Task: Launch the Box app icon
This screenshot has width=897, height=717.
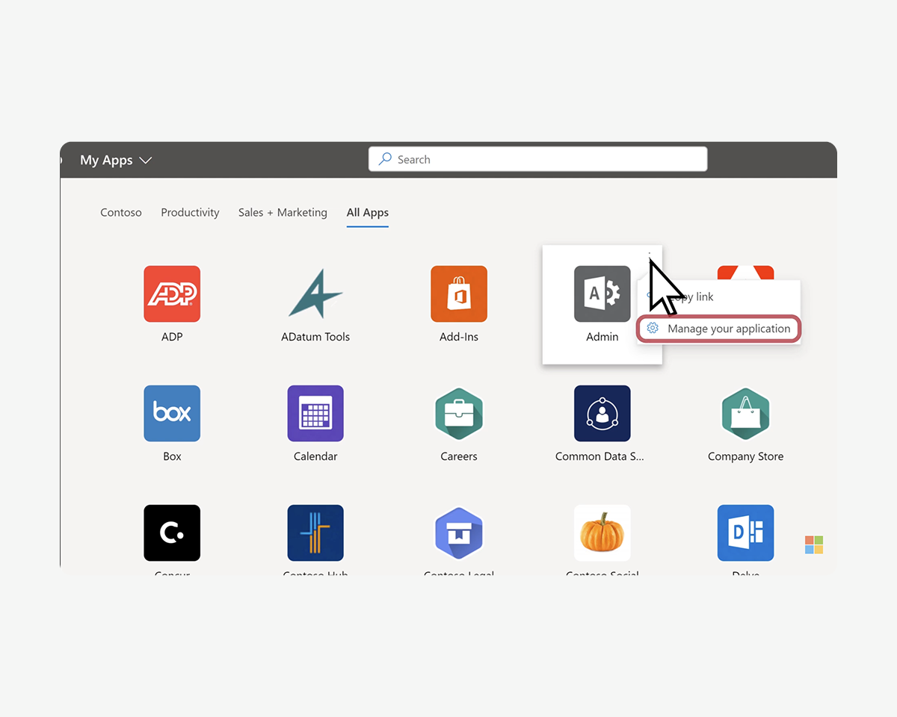Action: point(172,413)
